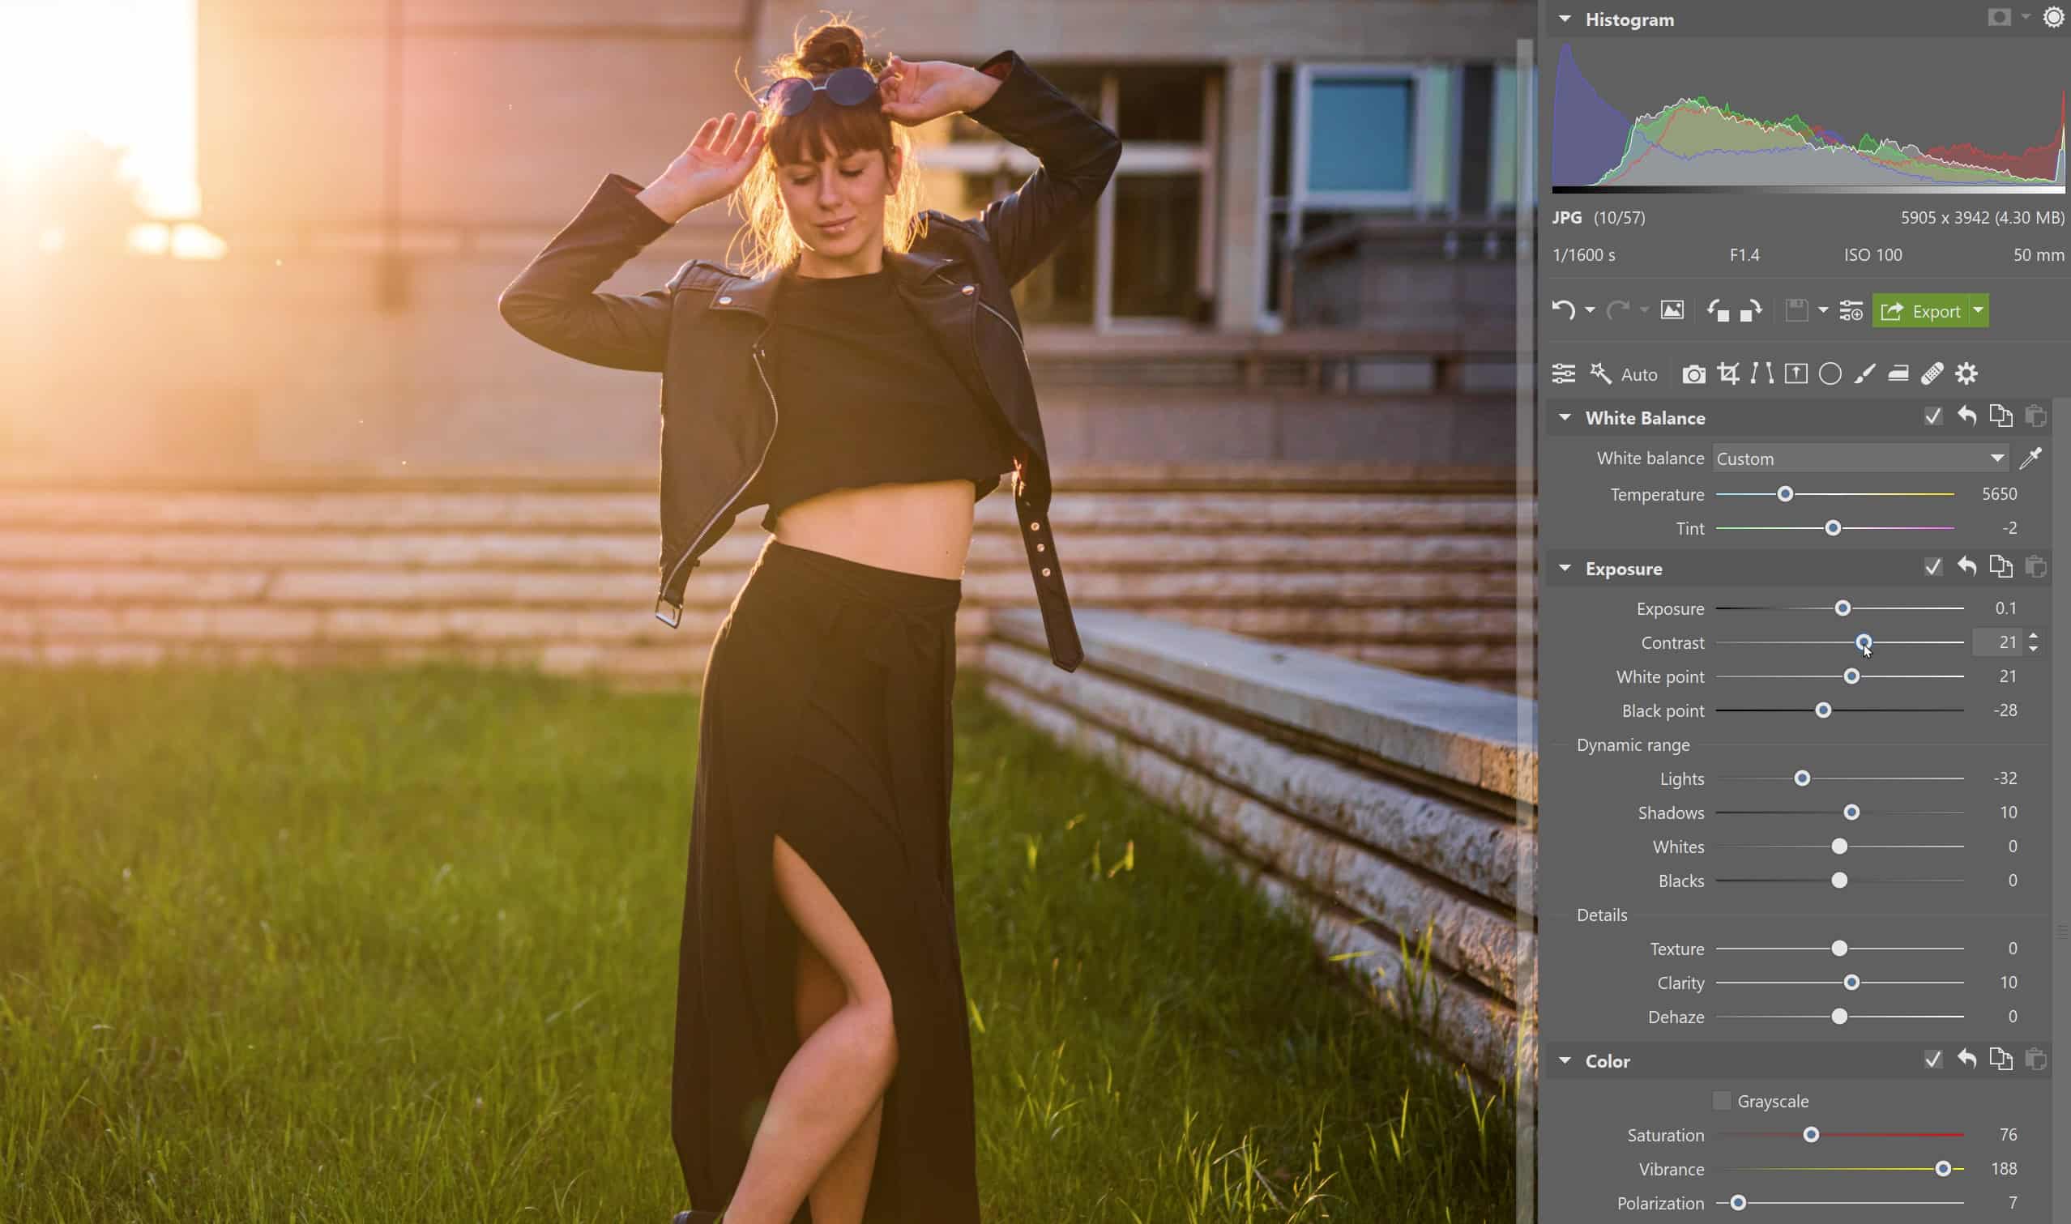This screenshot has width=2071, height=1224.
Task: Collapse the Histogram panel
Action: click(1565, 18)
